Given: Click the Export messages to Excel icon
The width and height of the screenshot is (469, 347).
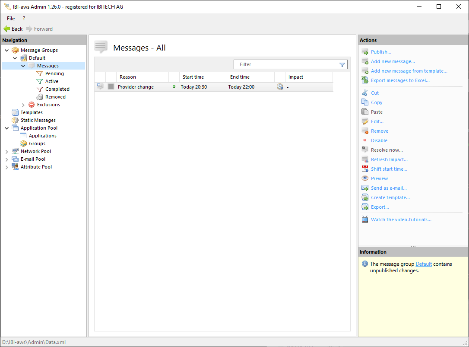Looking at the screenshot, I should pyautogui.click(x=365, y=80).
